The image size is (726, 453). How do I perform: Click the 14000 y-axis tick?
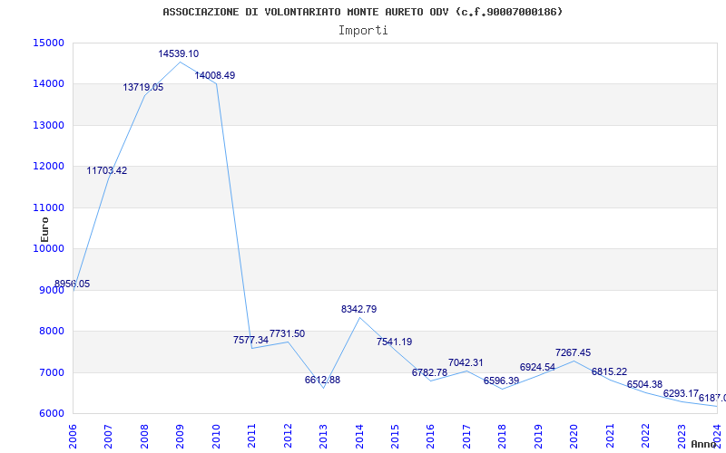[48, 84]
